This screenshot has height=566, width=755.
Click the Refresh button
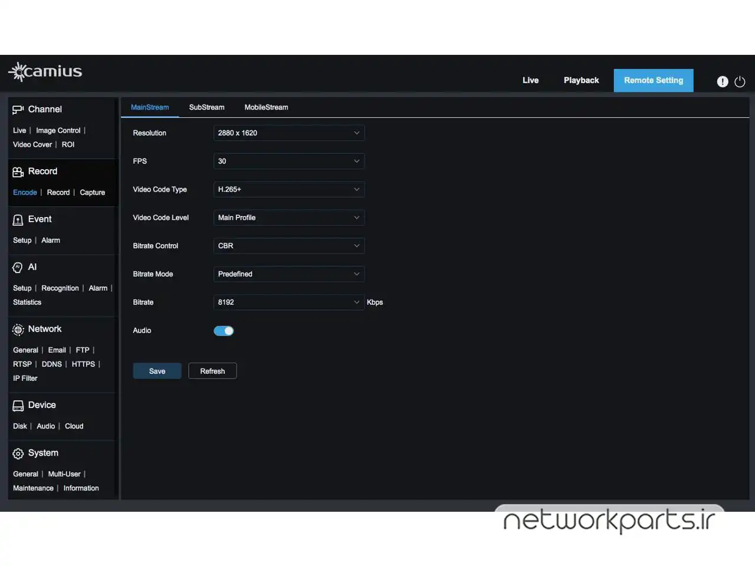[x=212, y=371]
